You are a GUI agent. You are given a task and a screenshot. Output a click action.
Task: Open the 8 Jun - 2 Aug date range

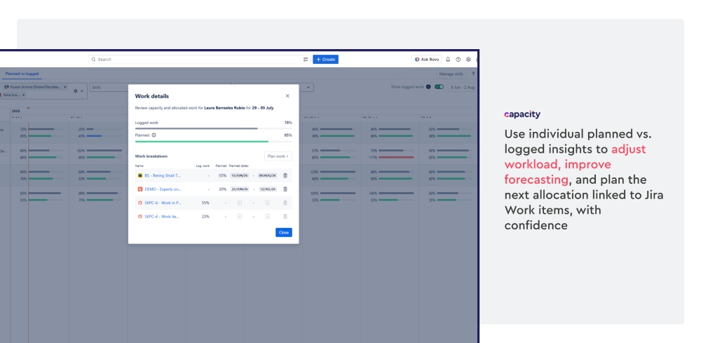click(x=463, y=87)
